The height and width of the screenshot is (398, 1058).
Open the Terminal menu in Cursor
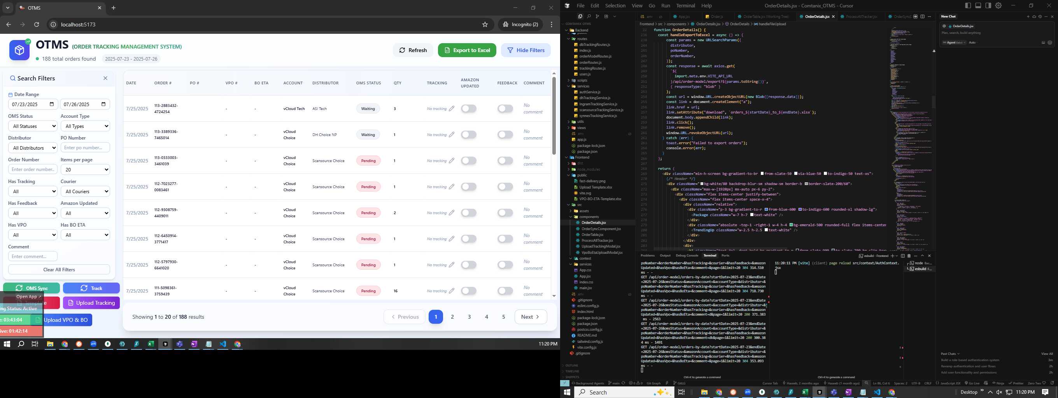click(x=685, y=5)
